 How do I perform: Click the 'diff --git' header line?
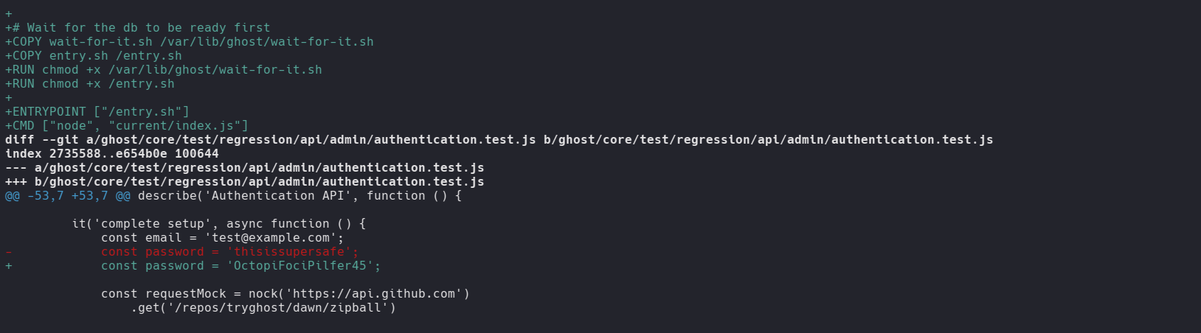click(499, 140)
